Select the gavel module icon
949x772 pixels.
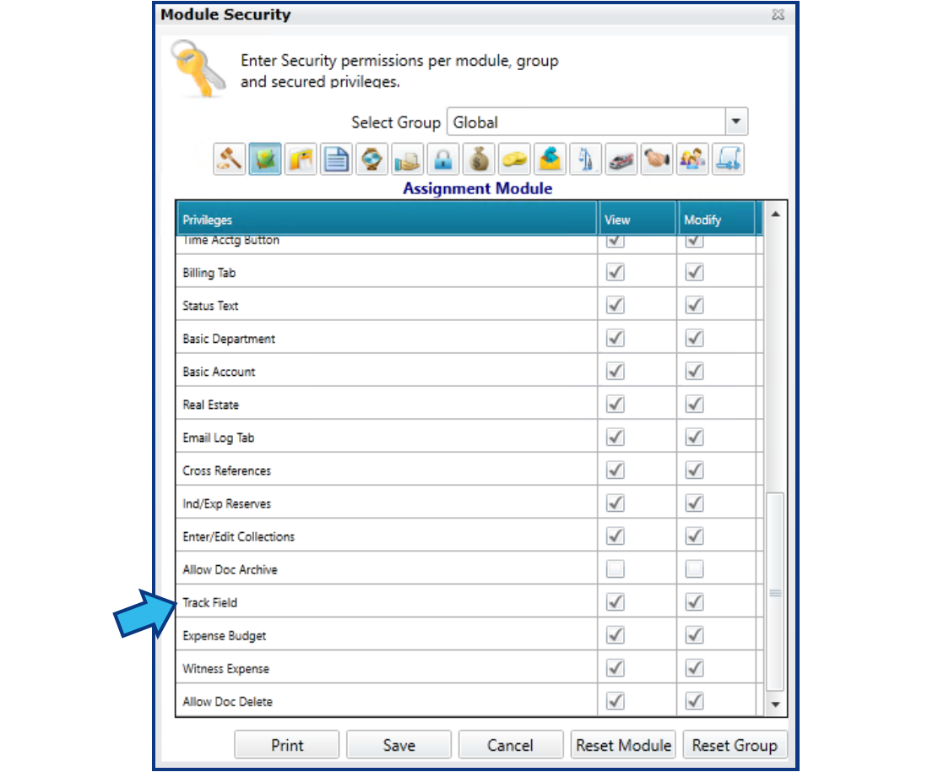(x=230, y=160)
